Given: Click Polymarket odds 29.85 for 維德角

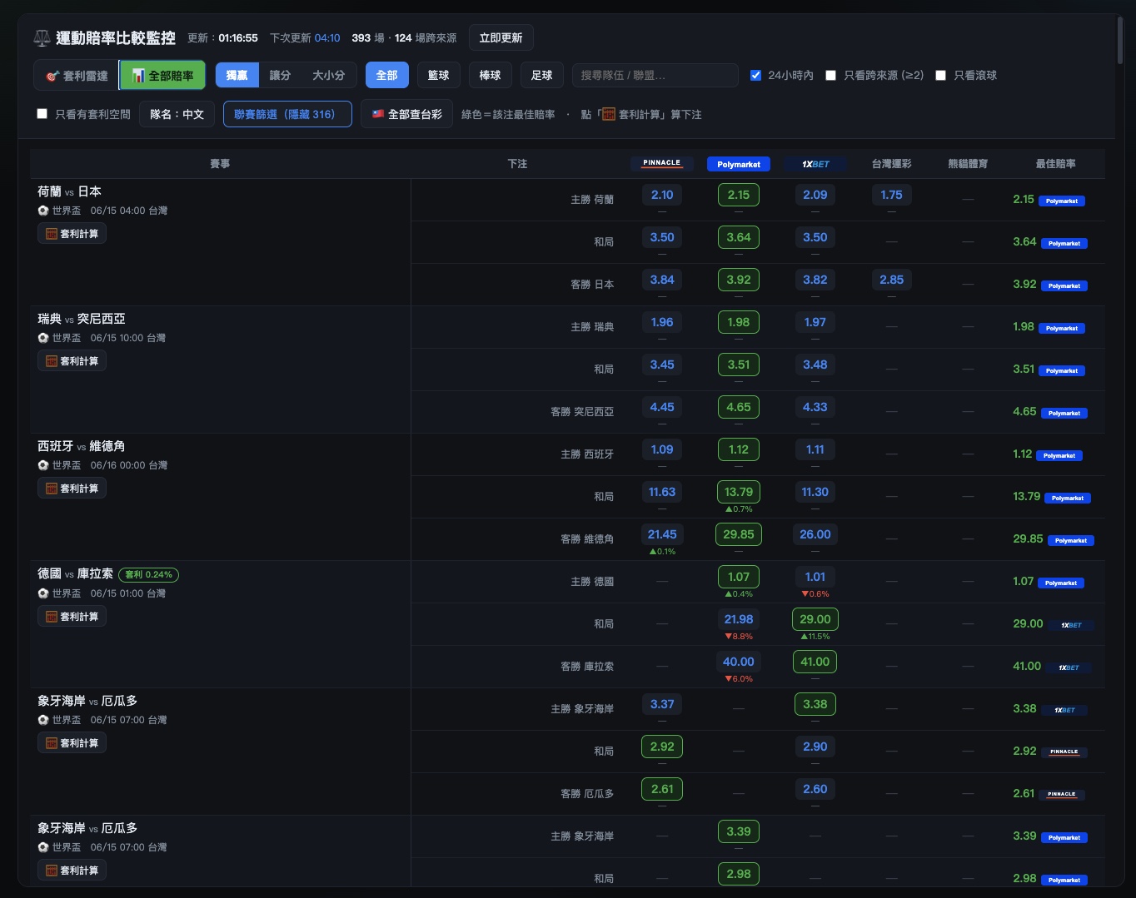Looking at the screenshot, I should click(x=739, y=534).
